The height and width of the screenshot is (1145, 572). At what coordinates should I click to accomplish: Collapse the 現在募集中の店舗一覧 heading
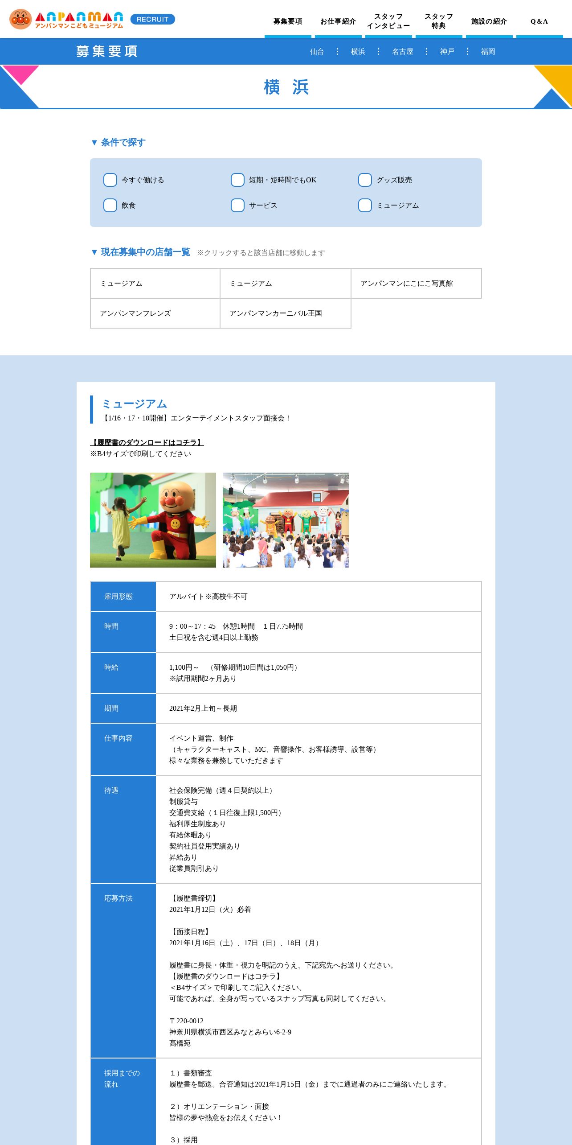click(x=140, y=252)
